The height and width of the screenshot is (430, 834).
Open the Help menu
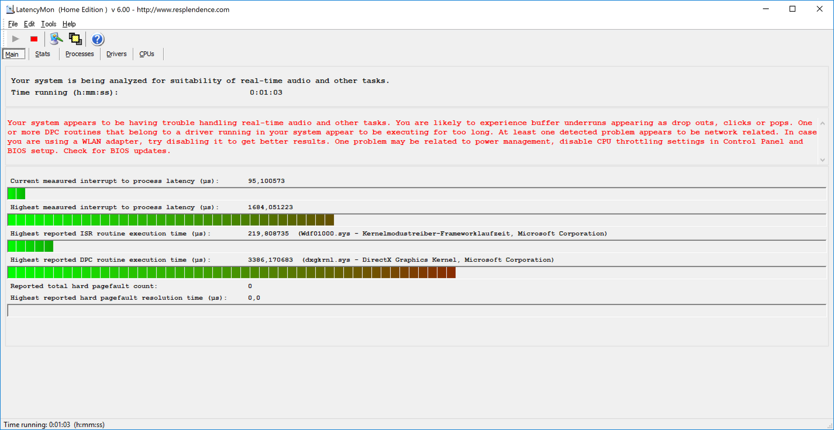point(69,24)
